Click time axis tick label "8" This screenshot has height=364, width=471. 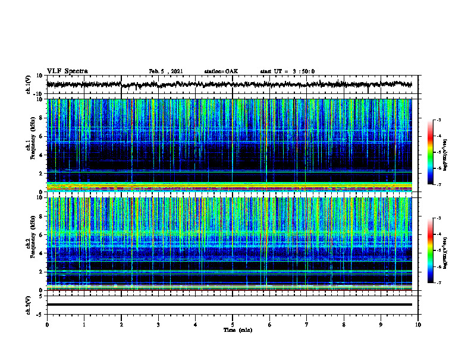[x=344, y=325]
